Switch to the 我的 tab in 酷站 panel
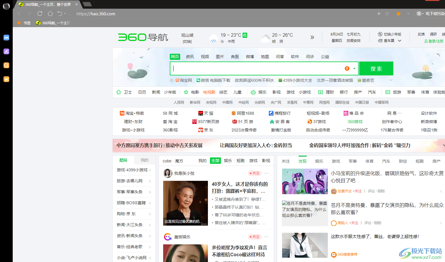 click(144, 160)
